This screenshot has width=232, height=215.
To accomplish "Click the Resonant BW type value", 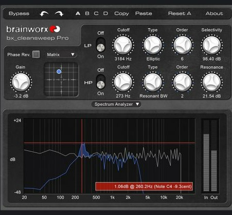I will click(x=153, y=96).
